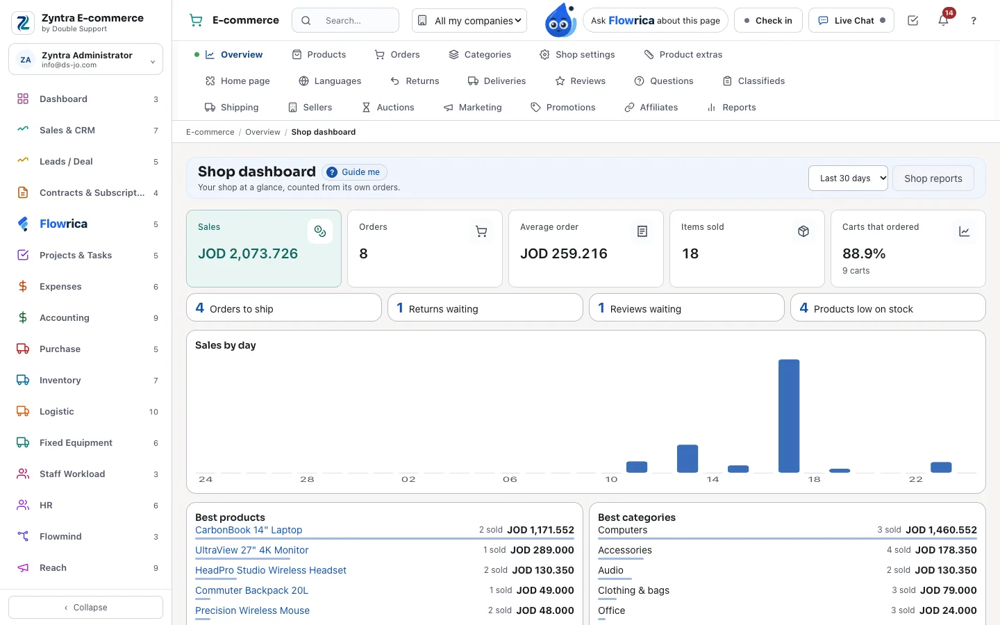The height and width of the screenshot is (625, 1000).
Task: Click the receipt icon in Average order card
Action: [x=642, y=231]
